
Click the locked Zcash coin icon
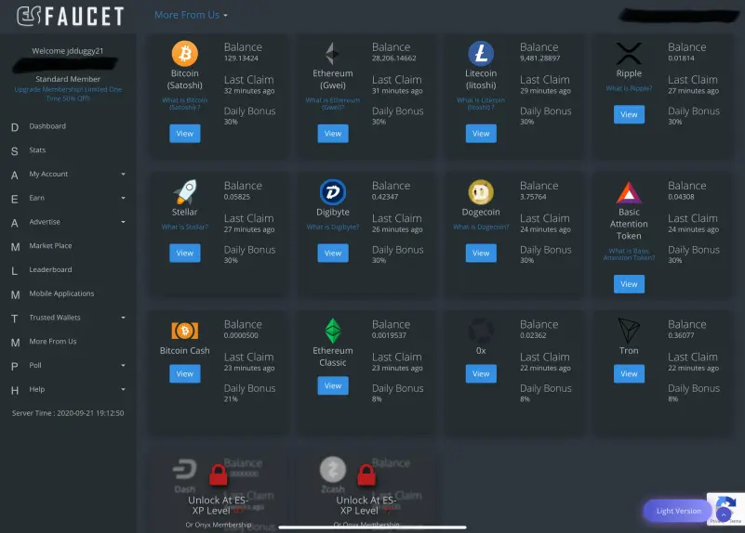point(333,469)
